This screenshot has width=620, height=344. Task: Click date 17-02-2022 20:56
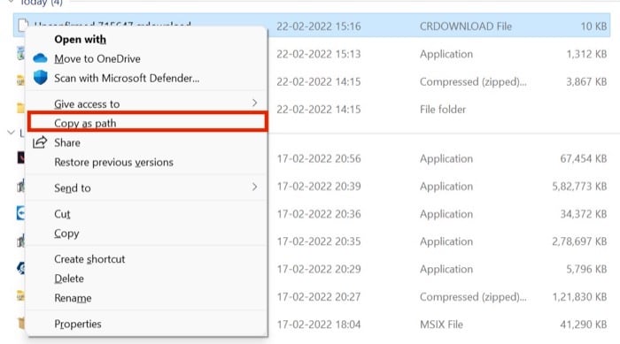[319, 159]
